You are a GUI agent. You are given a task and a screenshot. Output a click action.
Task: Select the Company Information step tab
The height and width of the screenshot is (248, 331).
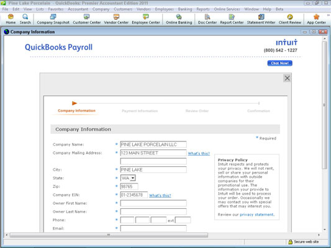[x=76, y=110]
